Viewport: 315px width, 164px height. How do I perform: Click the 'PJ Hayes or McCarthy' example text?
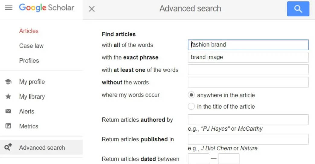coord(225,129)
